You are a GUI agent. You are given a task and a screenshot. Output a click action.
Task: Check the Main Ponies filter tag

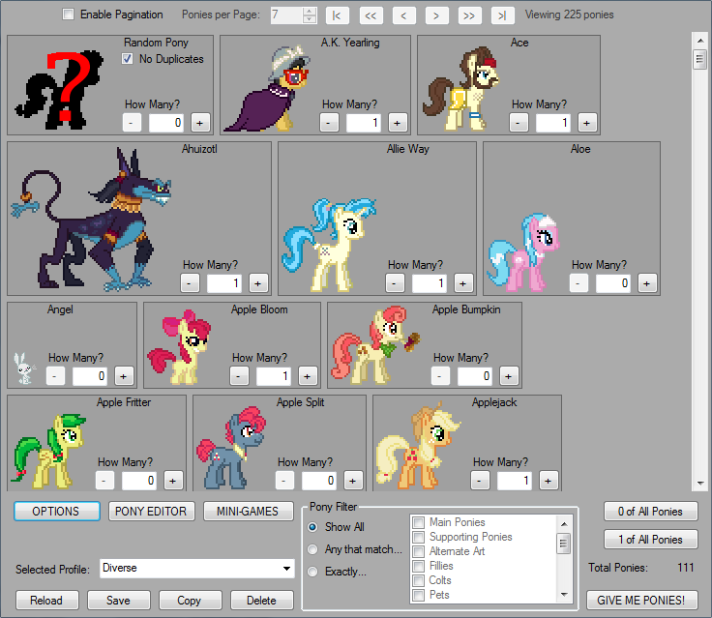418,522
